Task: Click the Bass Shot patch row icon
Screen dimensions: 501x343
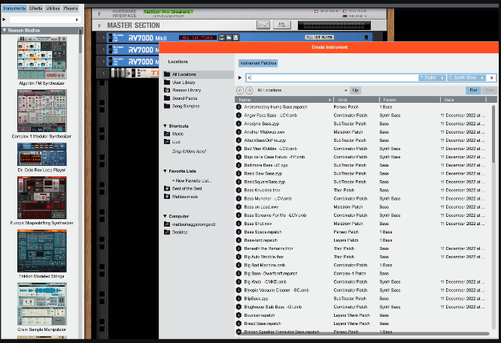Action: coord(238,224)
